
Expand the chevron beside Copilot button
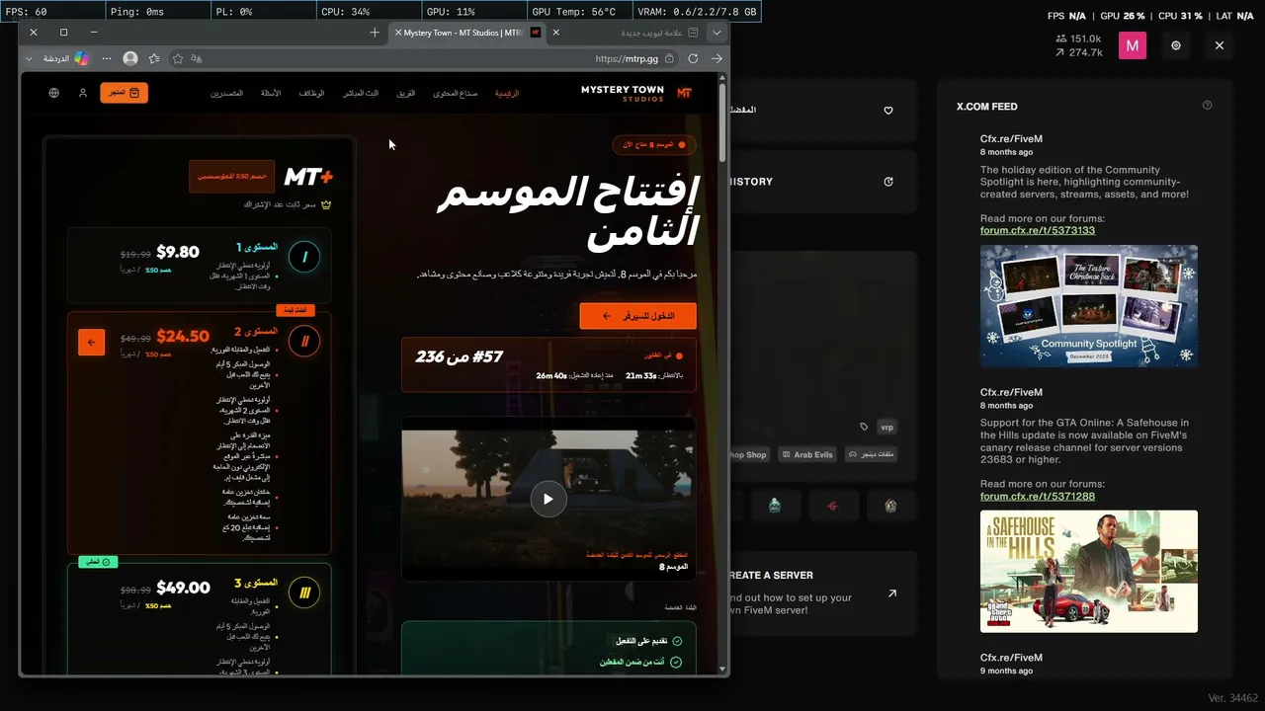tap(29, 58)
